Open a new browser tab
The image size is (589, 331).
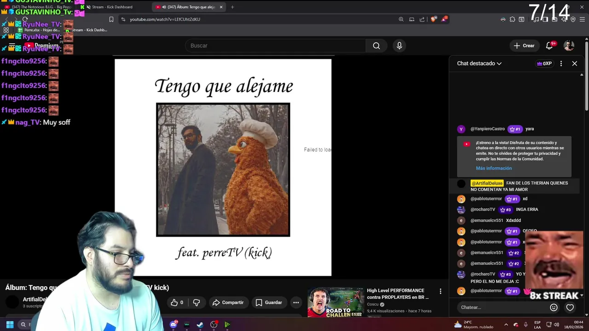point(232,7)
